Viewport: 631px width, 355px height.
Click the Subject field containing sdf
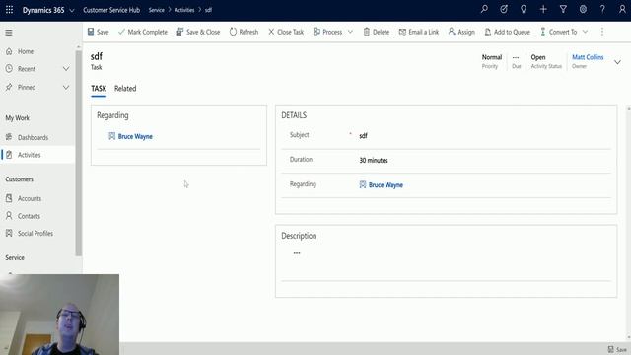click(484, 136)
